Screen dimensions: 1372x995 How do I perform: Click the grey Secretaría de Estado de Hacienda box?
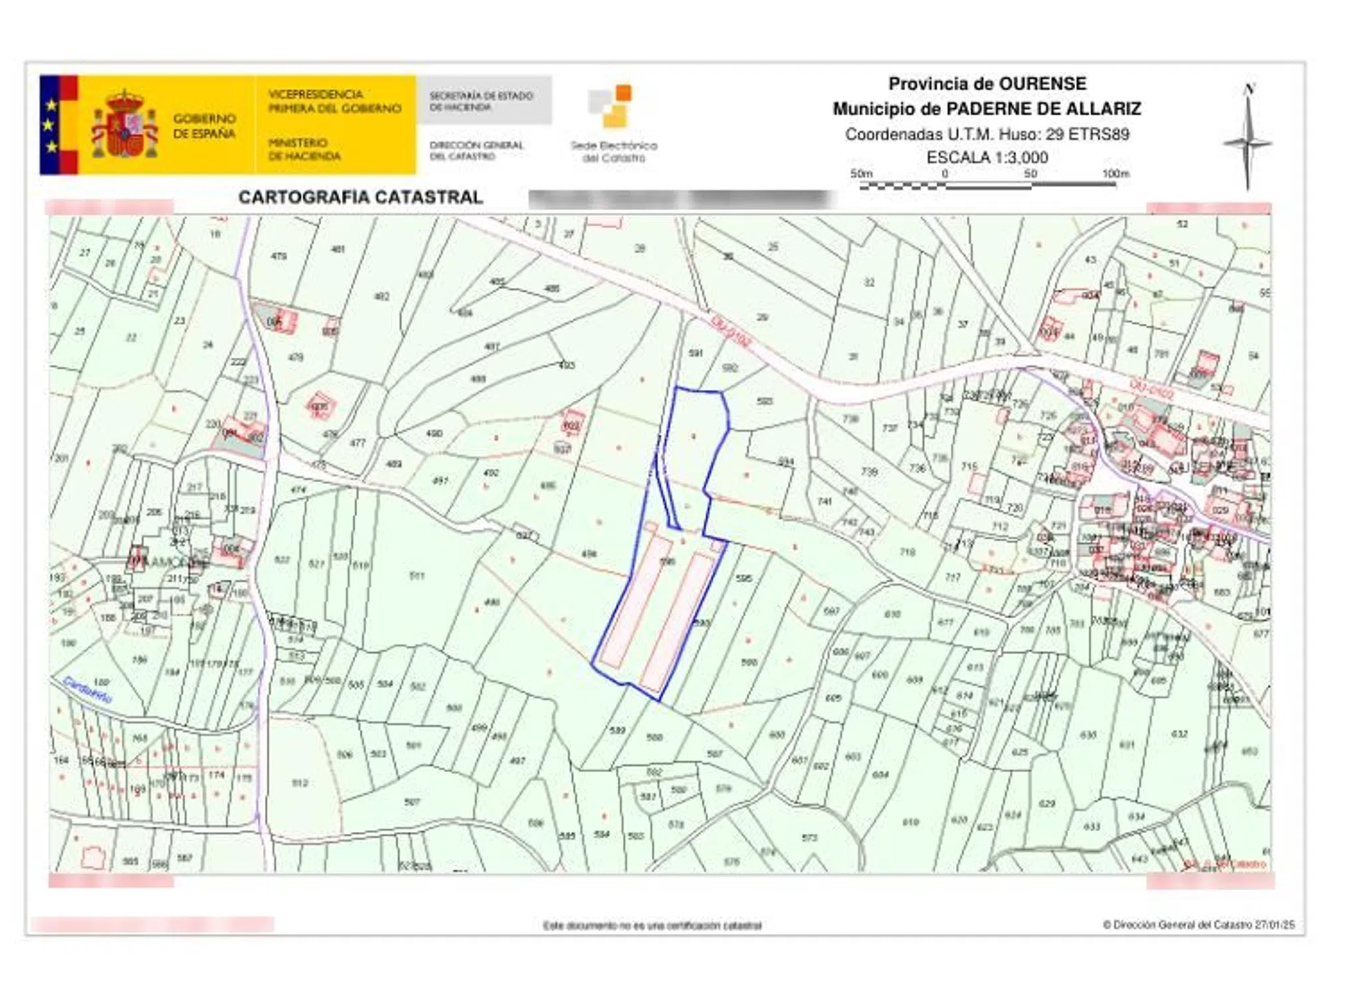click(484, 100)
